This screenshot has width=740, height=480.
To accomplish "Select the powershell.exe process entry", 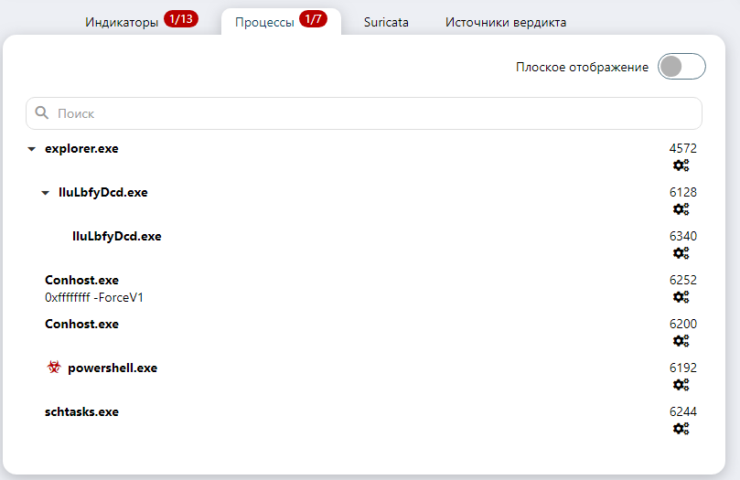I will coord(112,368).
